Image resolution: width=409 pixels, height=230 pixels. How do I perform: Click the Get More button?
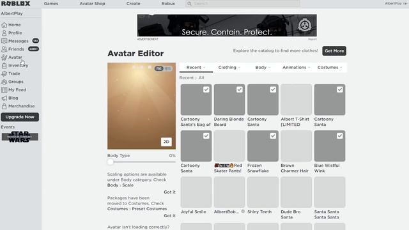point(334,51)
